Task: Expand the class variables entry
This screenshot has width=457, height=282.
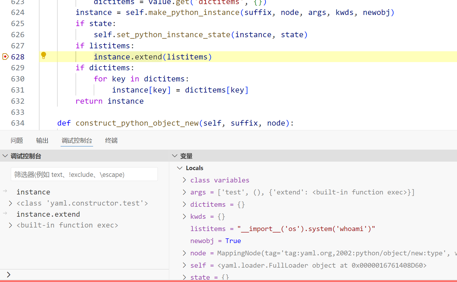Action: (184, 180)
